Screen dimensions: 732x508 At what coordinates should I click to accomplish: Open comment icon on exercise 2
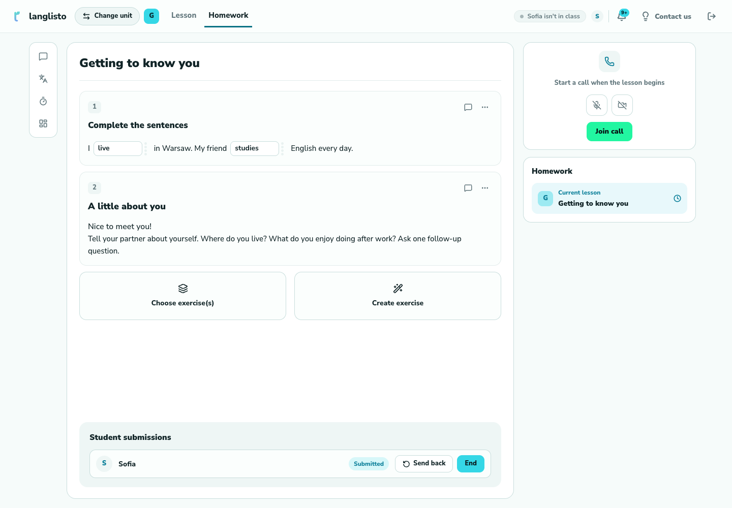click(468, 188)
